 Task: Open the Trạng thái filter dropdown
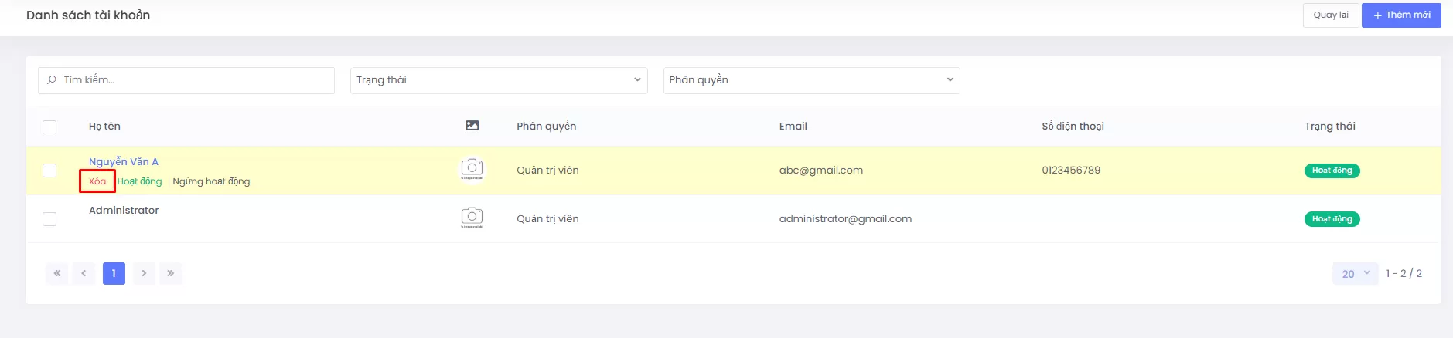[x=499, y=80]
